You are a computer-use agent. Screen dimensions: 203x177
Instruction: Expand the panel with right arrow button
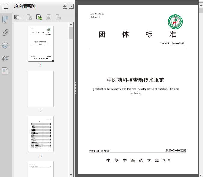click(x=71, y=6)
